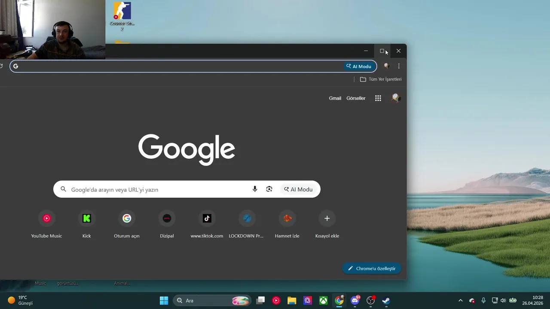Open the Google account avatar on the page
Viewport: 550px width, 309px height.
tap(396, 98)
